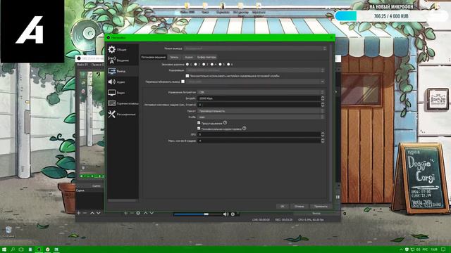
Task: Switch to the Потоковое вещание (Streaming) tab
Action: coord(154,57)
